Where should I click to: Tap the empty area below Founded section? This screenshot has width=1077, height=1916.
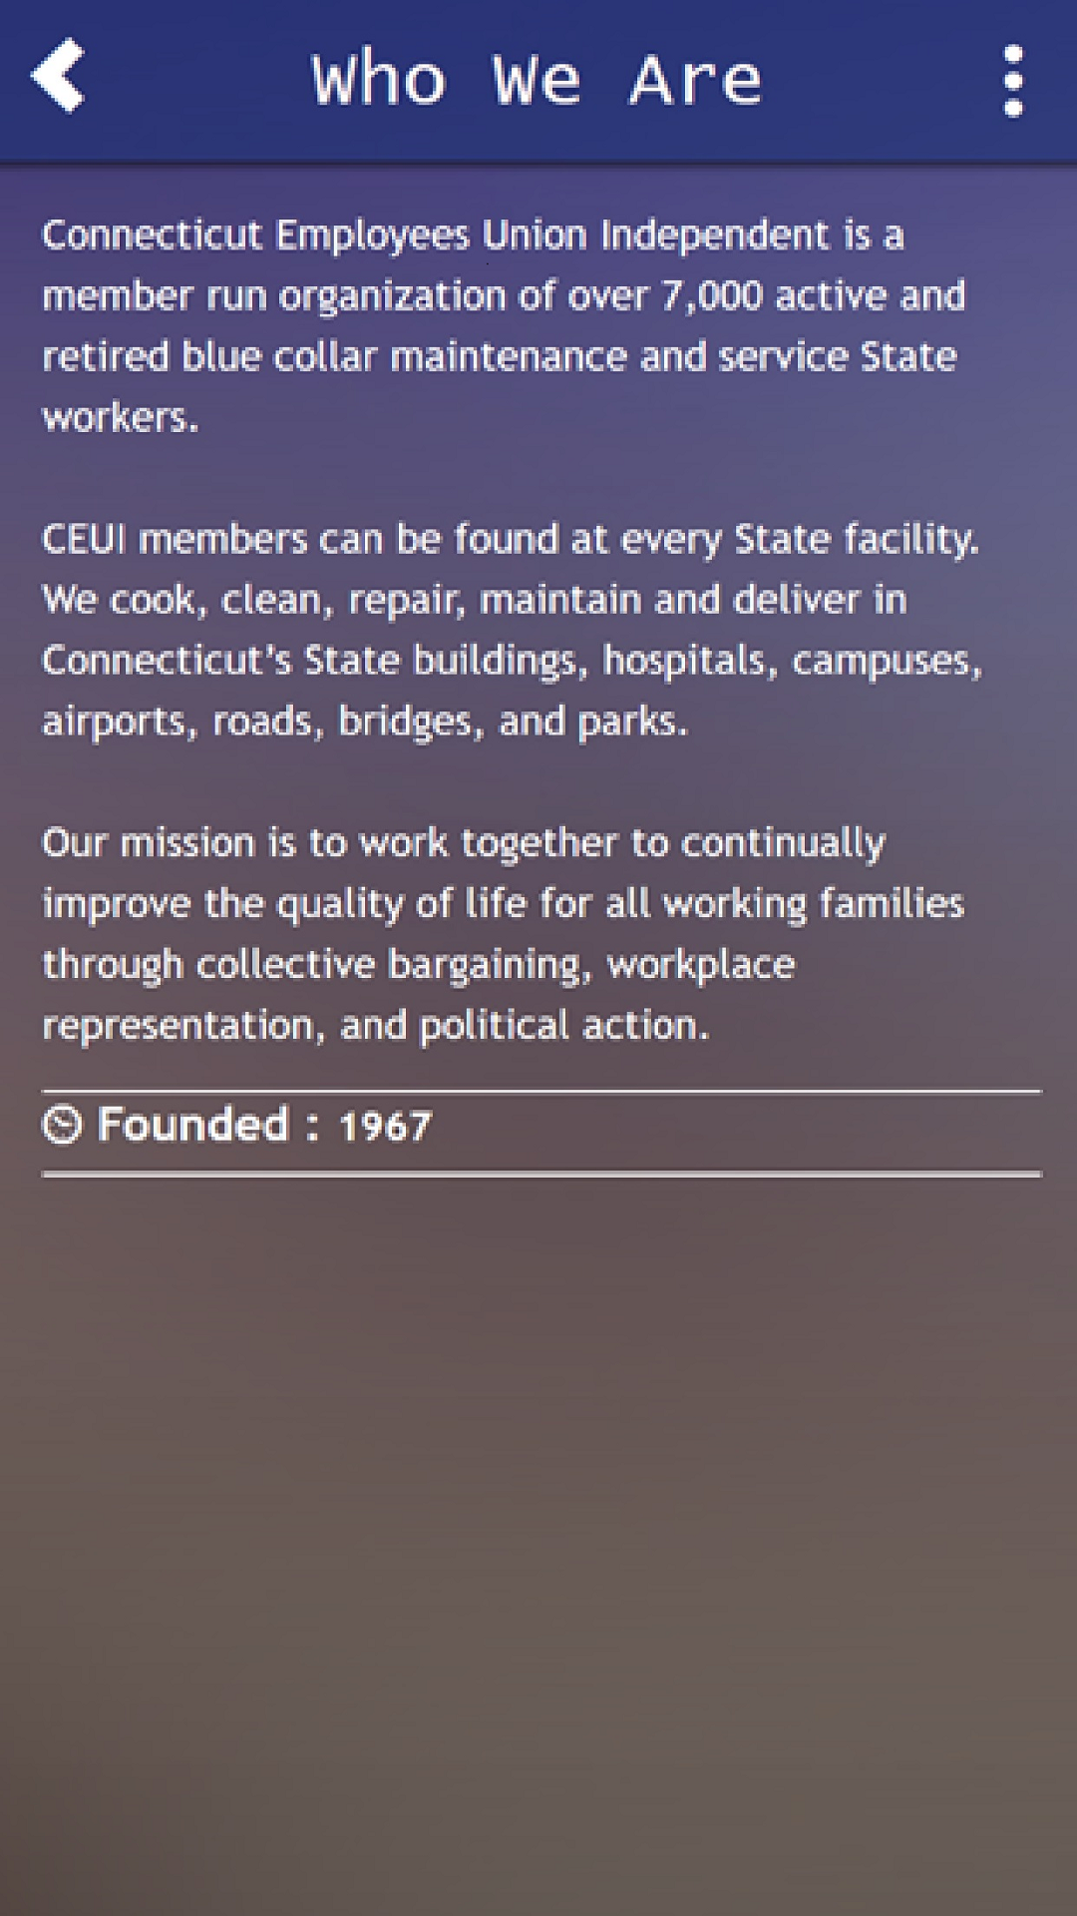[538, 1497]
